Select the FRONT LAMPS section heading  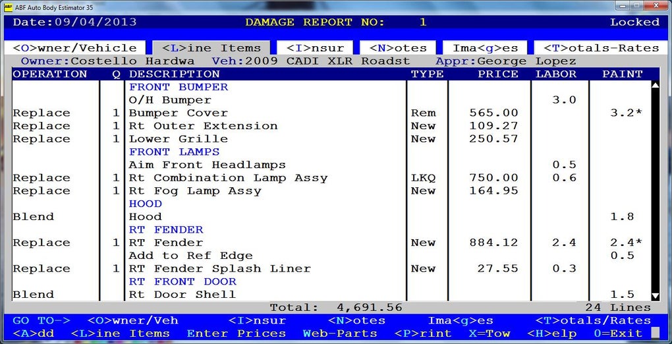(x=175, y=152)
